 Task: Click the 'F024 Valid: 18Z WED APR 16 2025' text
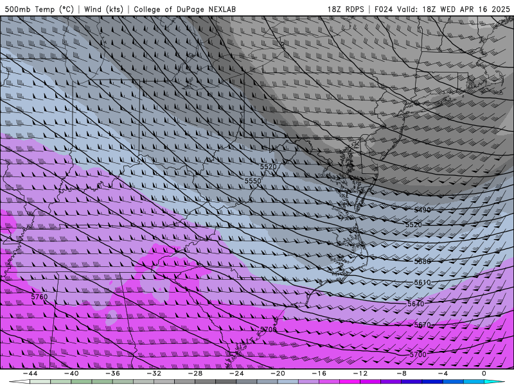tap(442, 9)
